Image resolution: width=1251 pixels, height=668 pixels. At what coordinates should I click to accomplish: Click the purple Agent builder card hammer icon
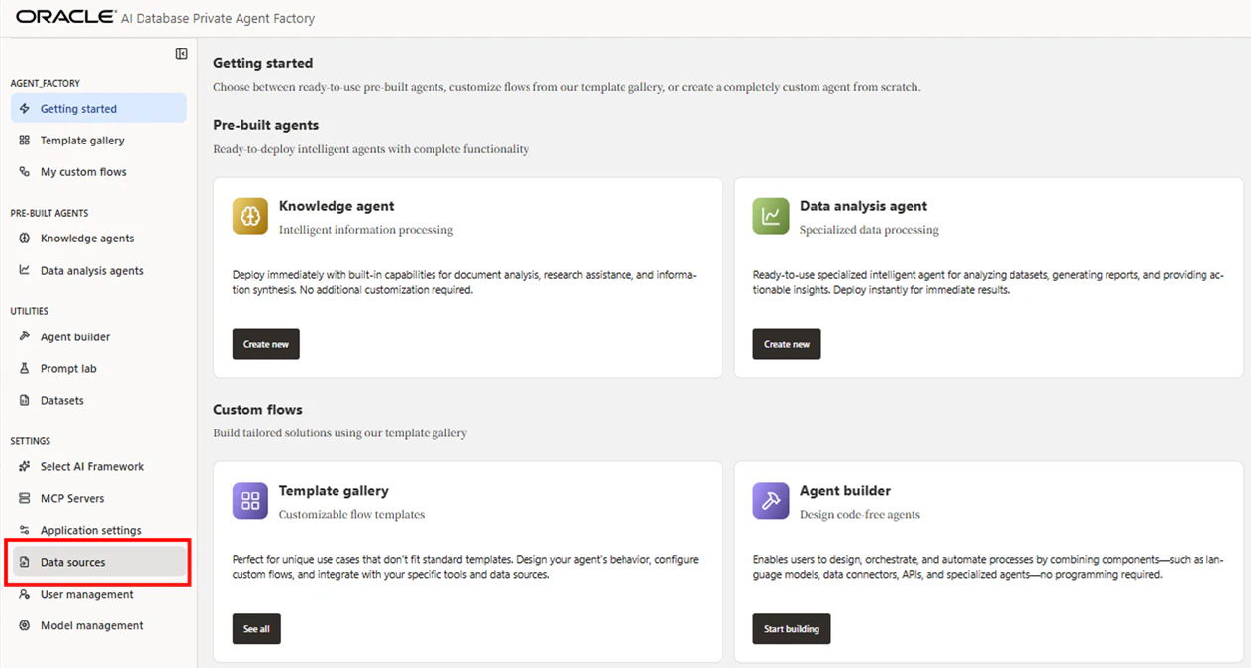(x=771, y=501)
